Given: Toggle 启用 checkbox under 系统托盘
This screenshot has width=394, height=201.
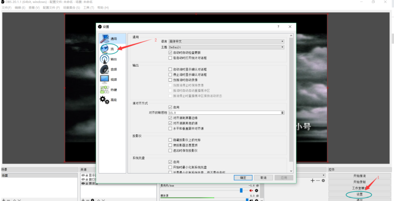Looking at the screenshot, I should pyautogui.click(x=170, y=162).
